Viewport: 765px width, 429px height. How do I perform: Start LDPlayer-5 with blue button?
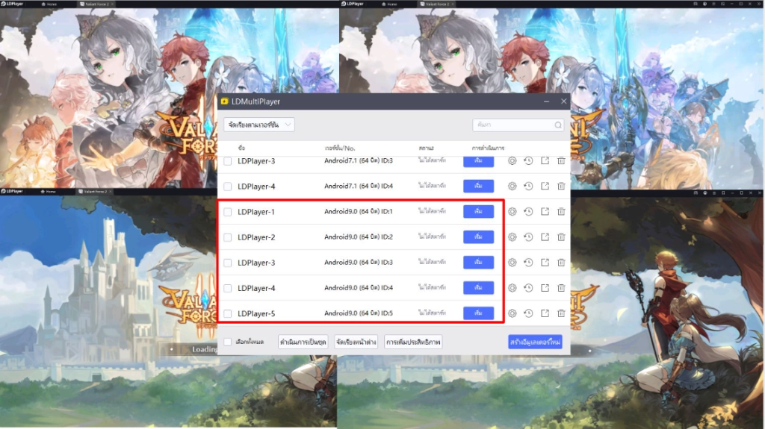click(478, 313)
